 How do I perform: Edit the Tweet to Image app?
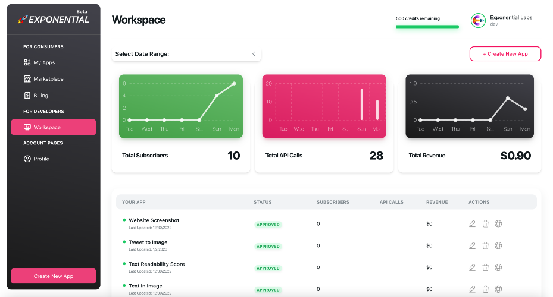click(x=472, y=245)
